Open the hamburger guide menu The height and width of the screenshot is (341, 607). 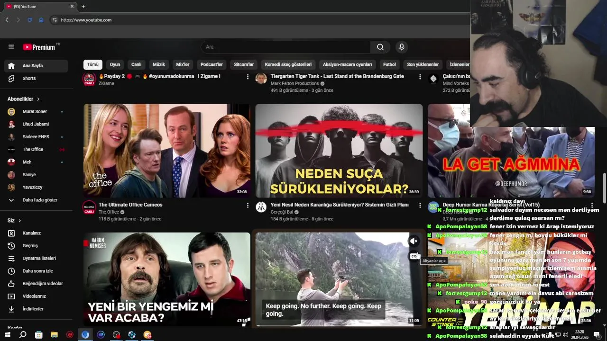coord(11,47)
